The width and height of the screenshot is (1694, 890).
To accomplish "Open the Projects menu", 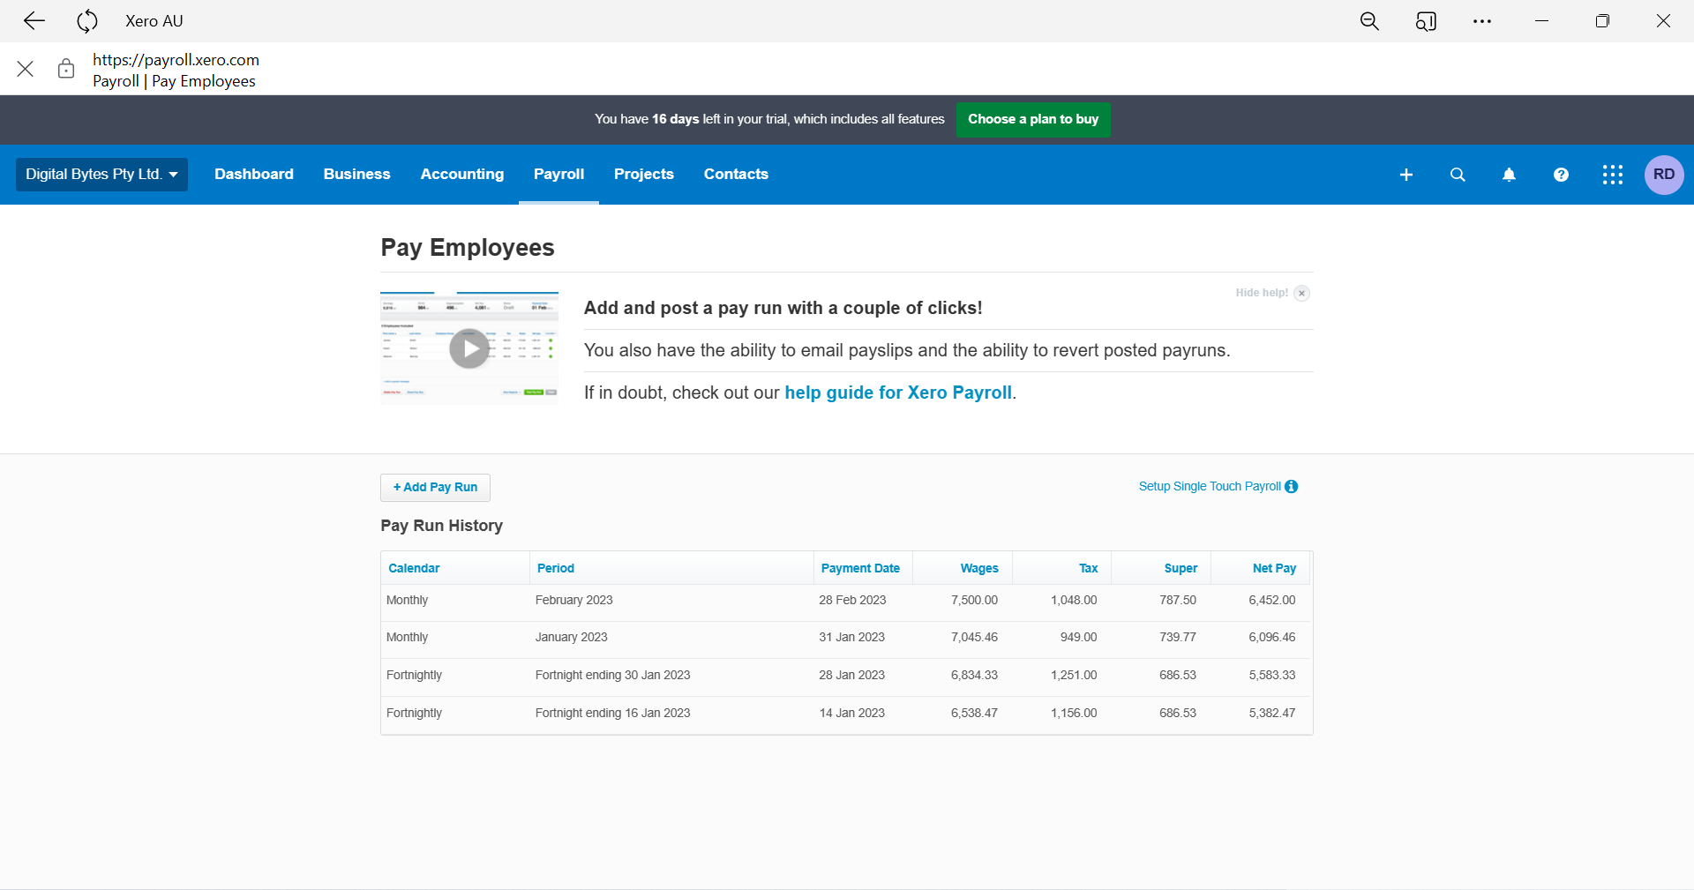I will [644, 175].
